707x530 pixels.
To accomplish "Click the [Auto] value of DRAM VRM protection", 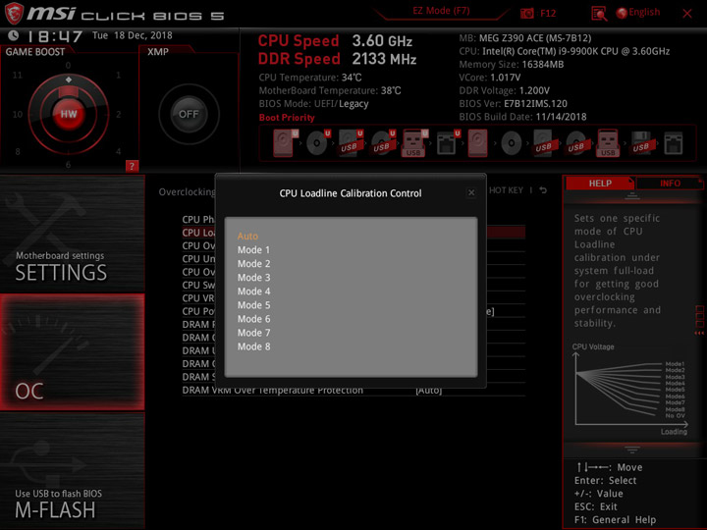I will point(428,390).
